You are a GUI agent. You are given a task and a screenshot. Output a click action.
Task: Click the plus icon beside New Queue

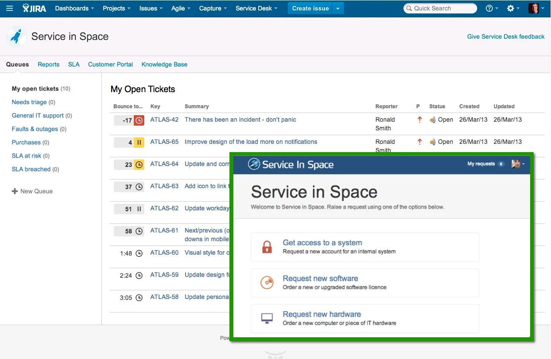pyautogui.click(x=15, y=191)
